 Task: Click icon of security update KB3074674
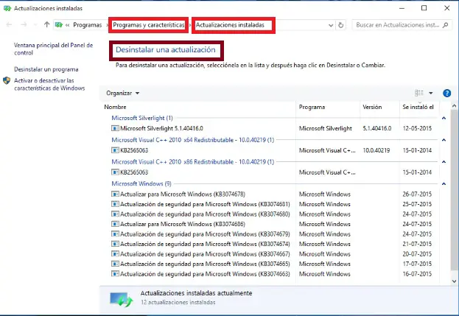coord(115,244)
